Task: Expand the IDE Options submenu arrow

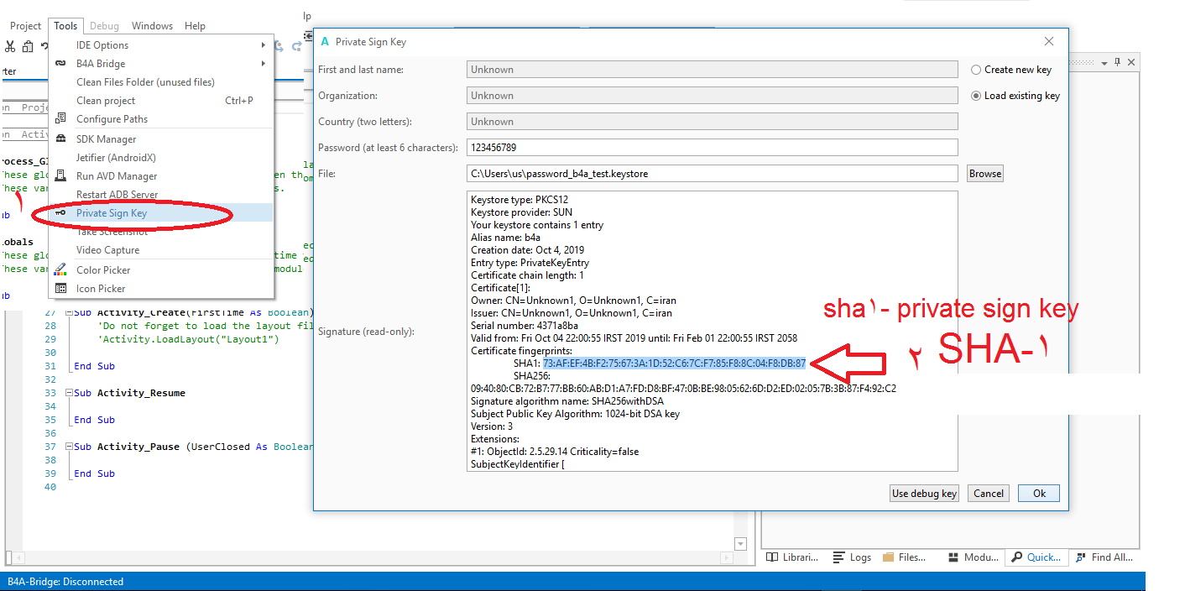Action: coord(263,45)
